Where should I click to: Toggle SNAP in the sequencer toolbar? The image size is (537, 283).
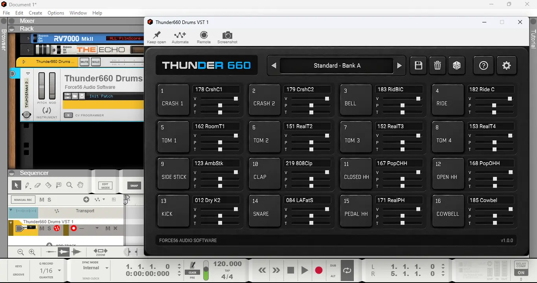coord(134,186)
